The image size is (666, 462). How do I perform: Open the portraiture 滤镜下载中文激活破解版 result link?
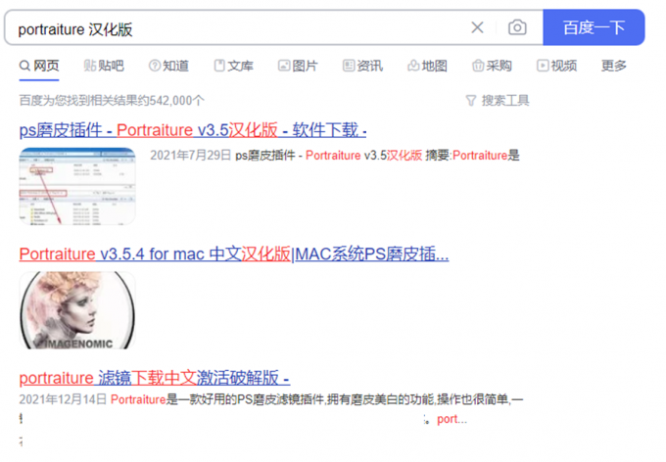155,378
